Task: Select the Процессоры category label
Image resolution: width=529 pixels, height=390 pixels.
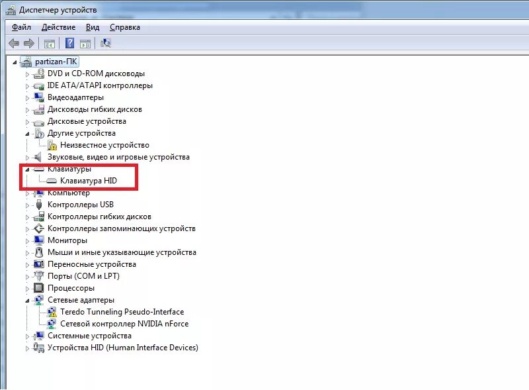Action: (x=71, y=288)
